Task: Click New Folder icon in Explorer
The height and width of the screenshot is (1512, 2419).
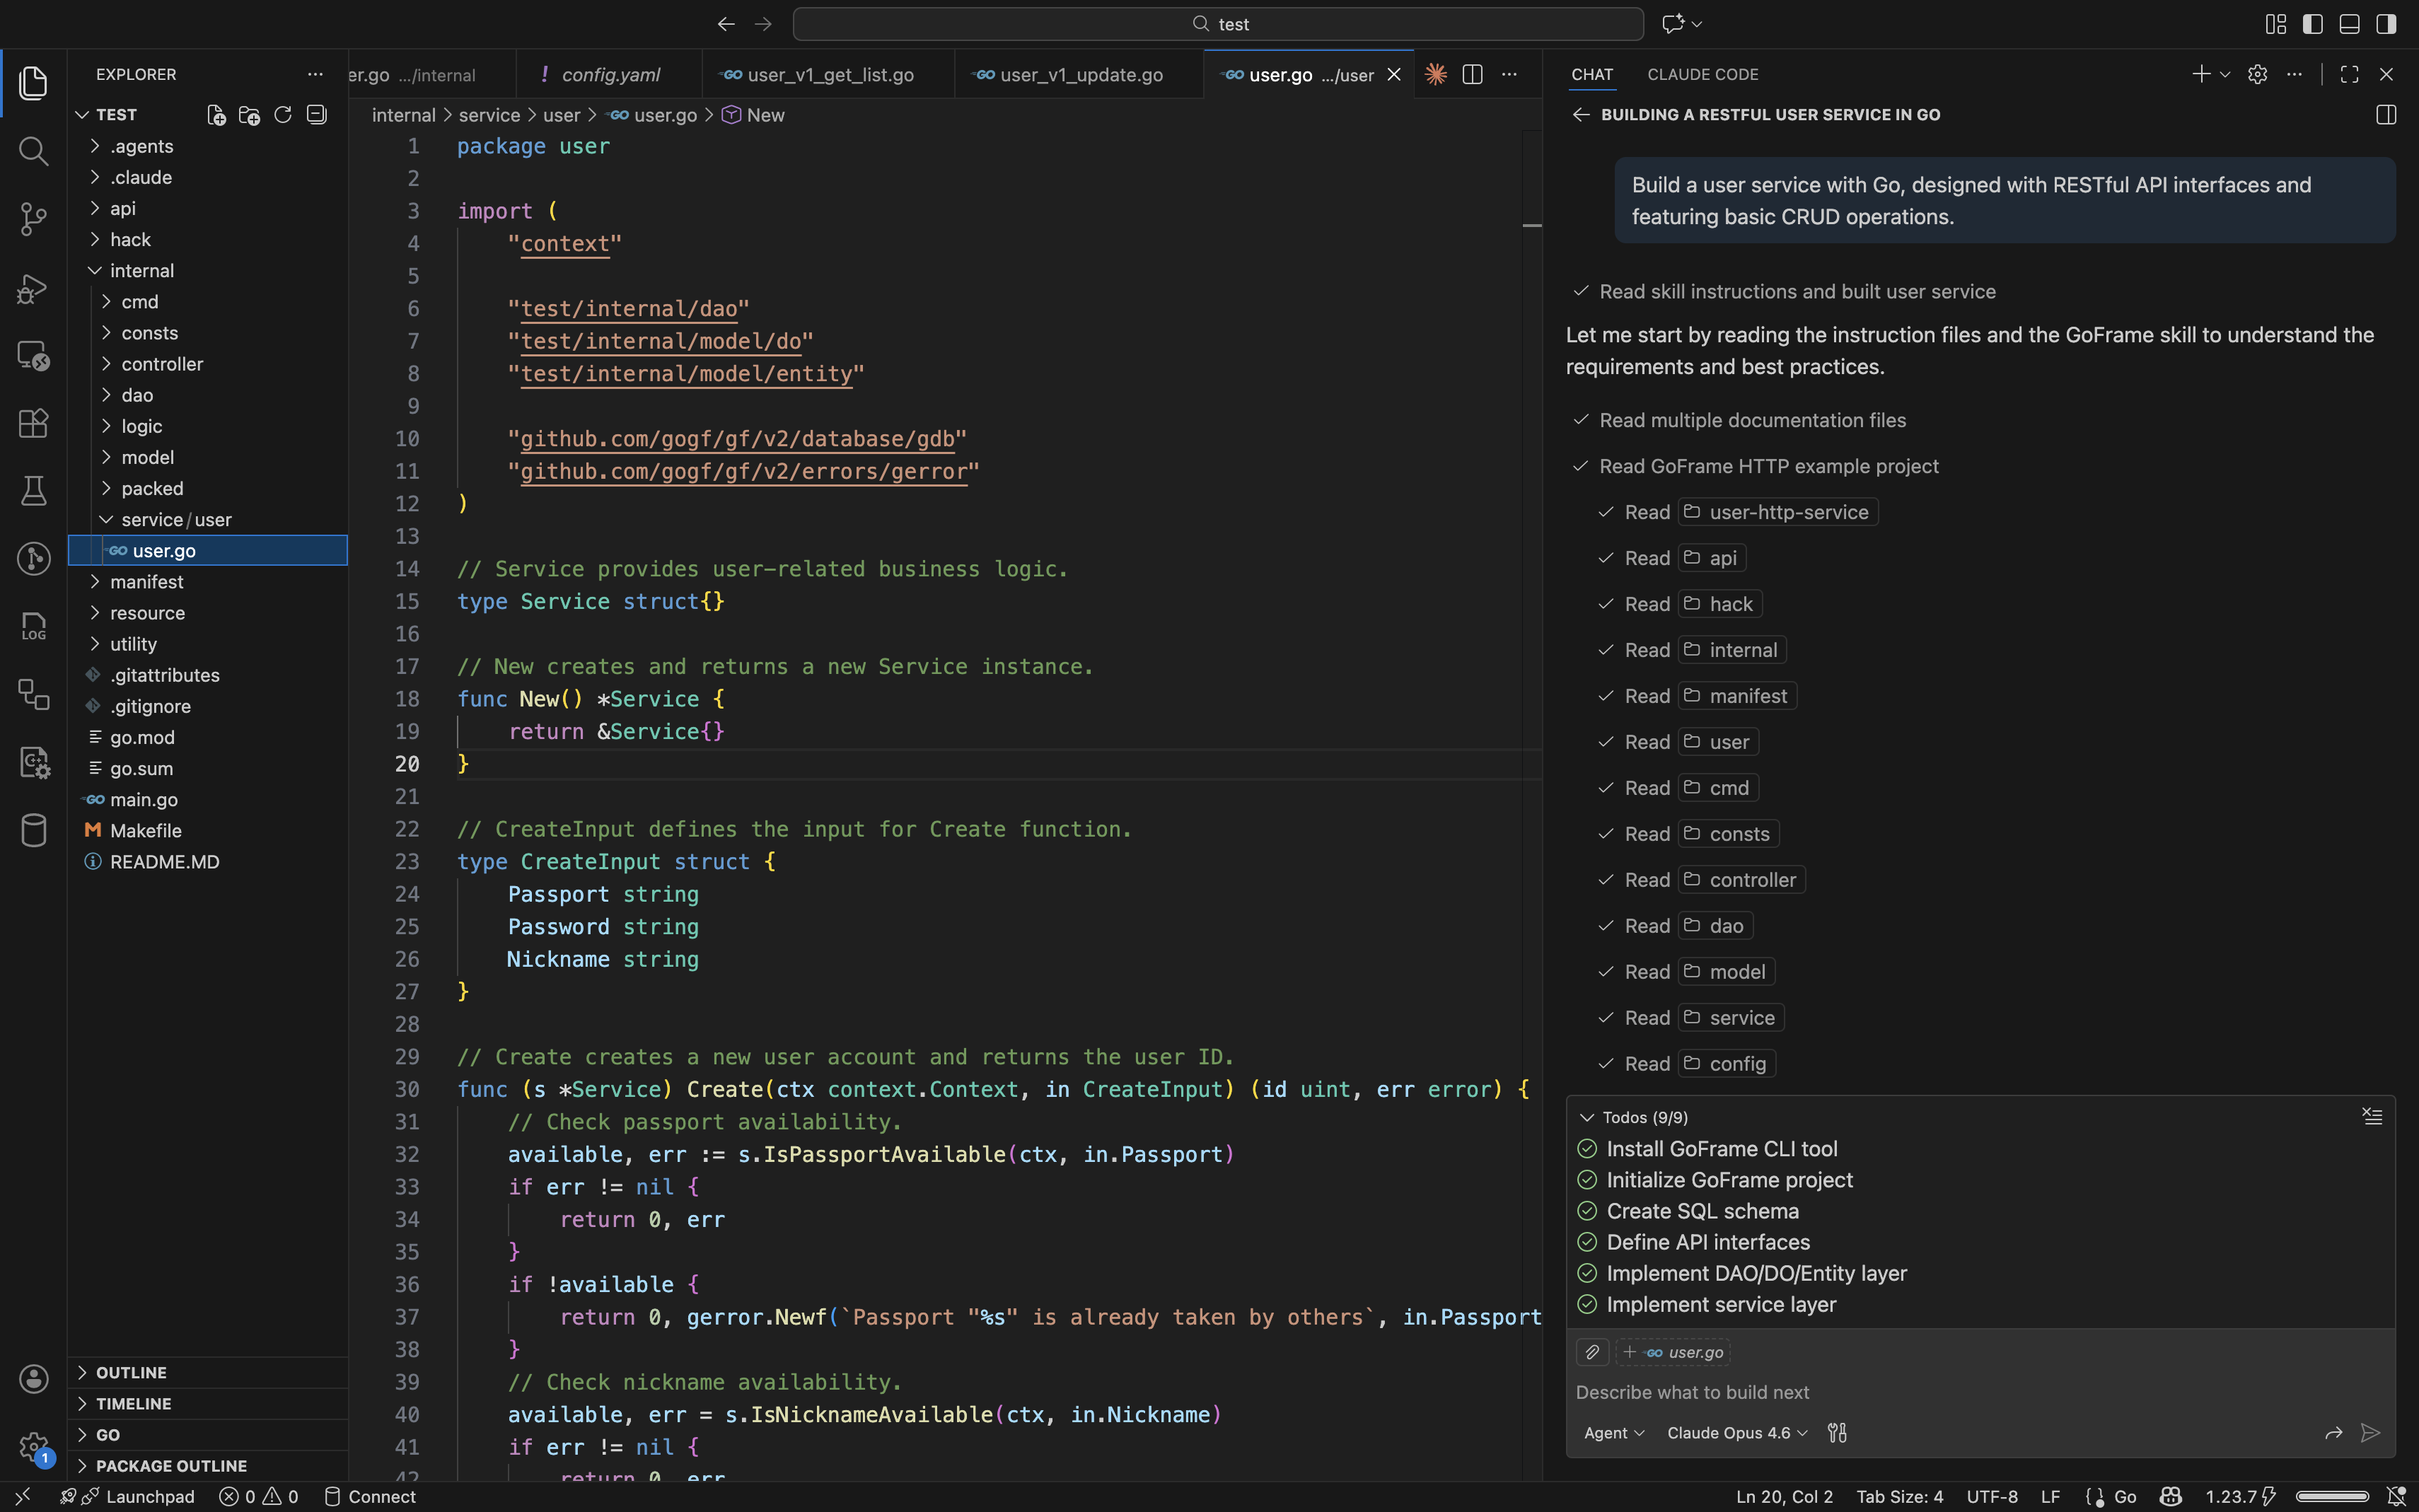Action: tap(249, 115)
